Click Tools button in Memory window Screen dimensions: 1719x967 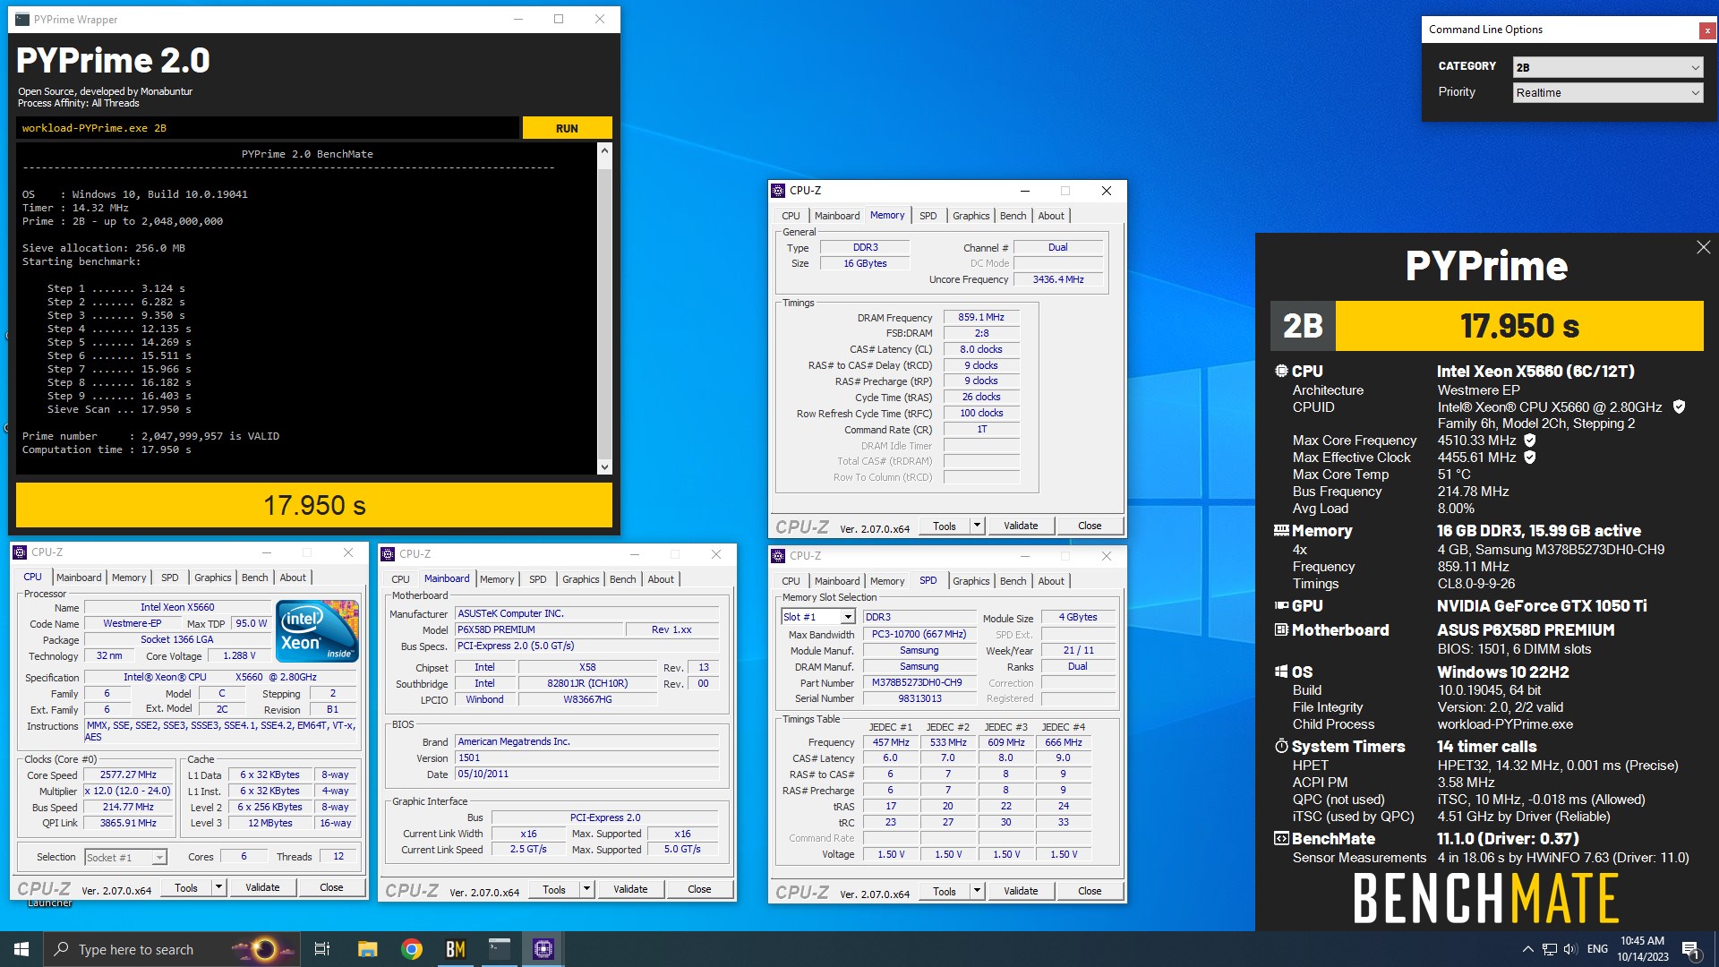pos(945,526)
